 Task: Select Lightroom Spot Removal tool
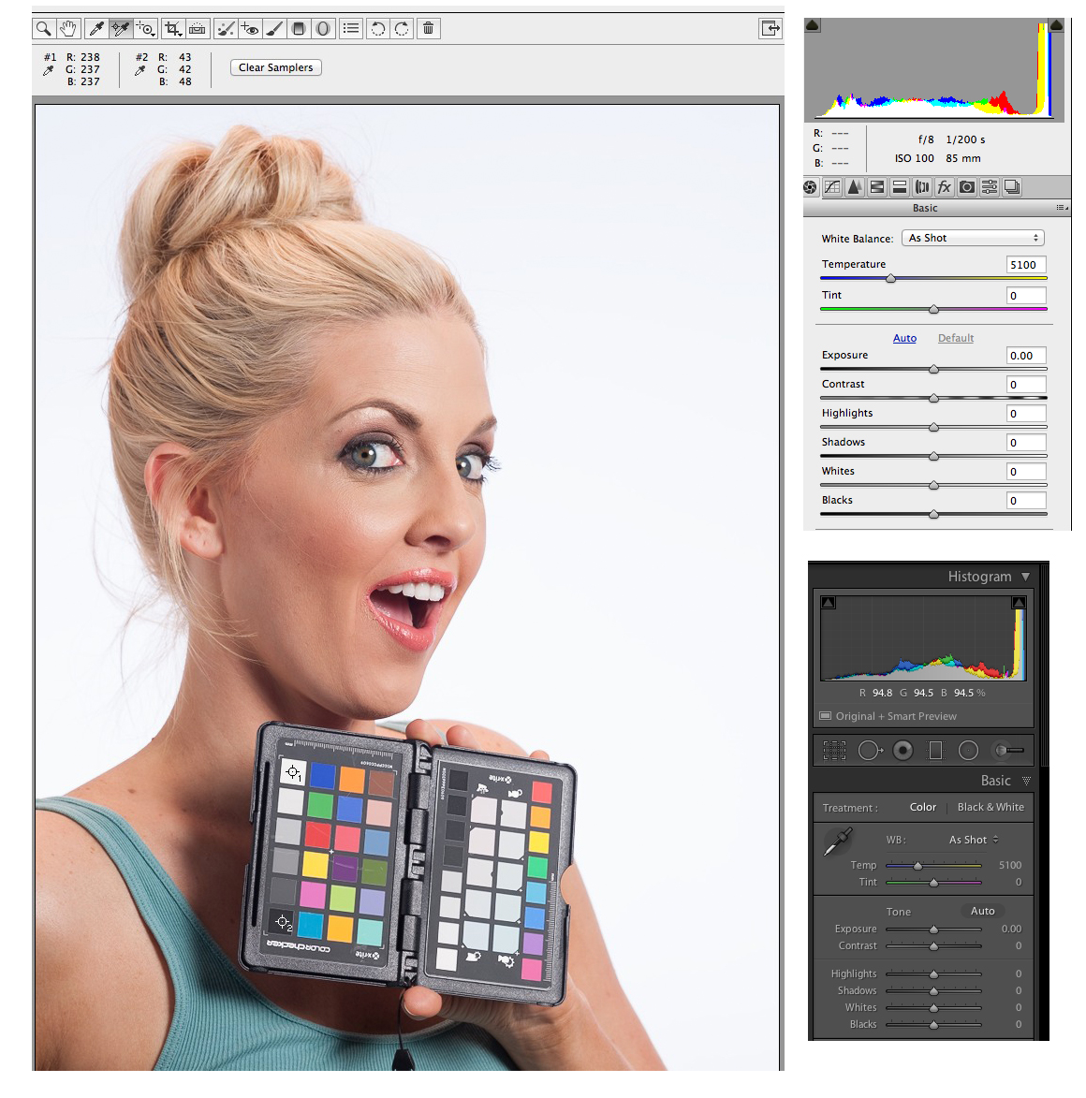tap(870, 751)
